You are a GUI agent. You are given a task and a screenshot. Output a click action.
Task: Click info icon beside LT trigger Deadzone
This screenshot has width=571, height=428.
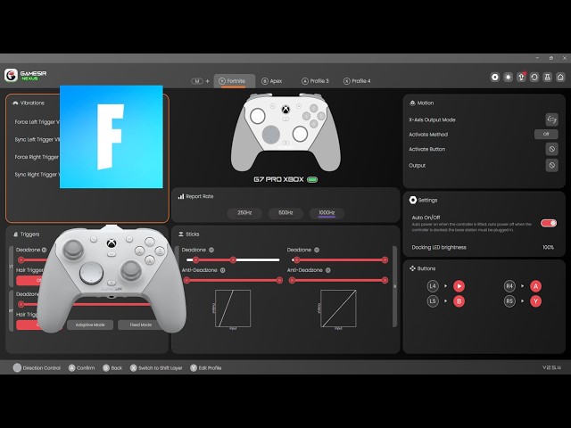click(44, 250)
